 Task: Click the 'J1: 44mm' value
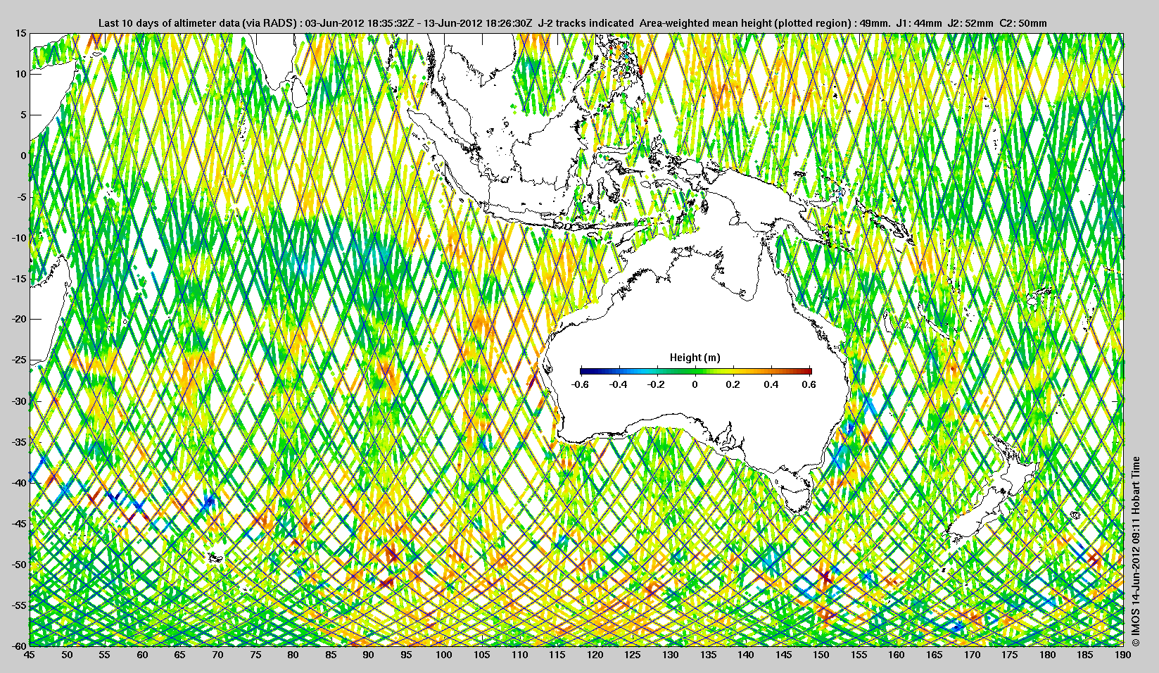point(918,23)
